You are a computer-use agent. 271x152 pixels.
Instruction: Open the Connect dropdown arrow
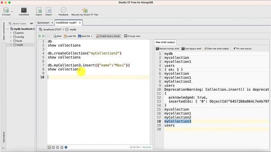(x=12, y=12)
